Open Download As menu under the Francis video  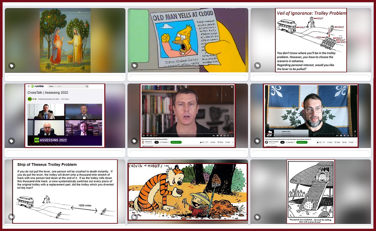click(x=302, y=142)
